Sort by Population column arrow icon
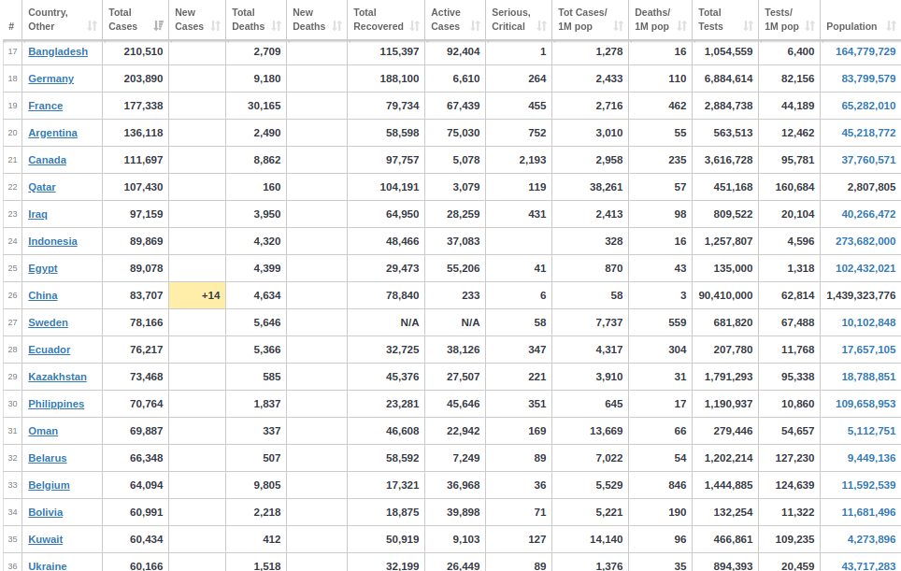The width and height of the screenshot is (901, 571). [x=892, y=26]
